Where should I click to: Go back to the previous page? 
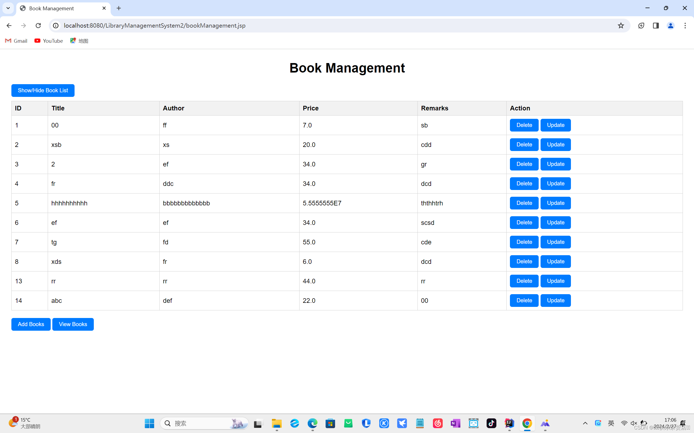pos(9,25)
